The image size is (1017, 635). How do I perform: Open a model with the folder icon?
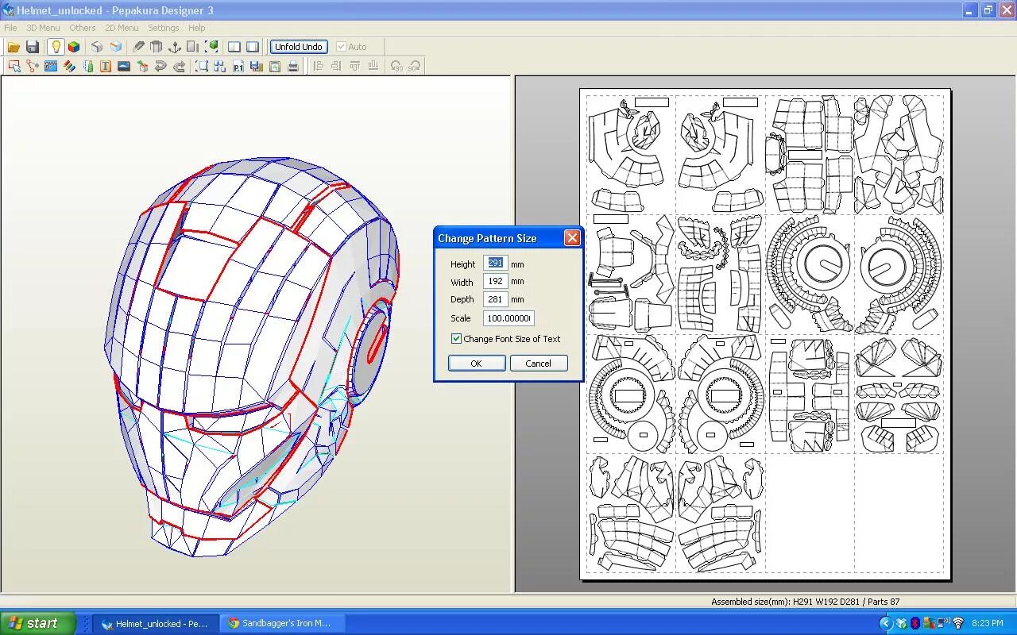13,46
